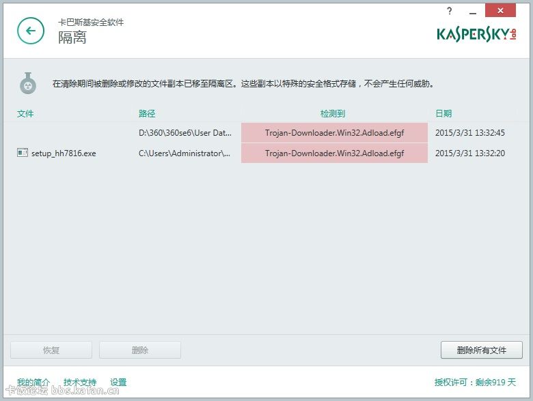Select path D:\360\360se6\User Dat...
Viewport: 533px width, 401px height.
click(x=185, y=133)
